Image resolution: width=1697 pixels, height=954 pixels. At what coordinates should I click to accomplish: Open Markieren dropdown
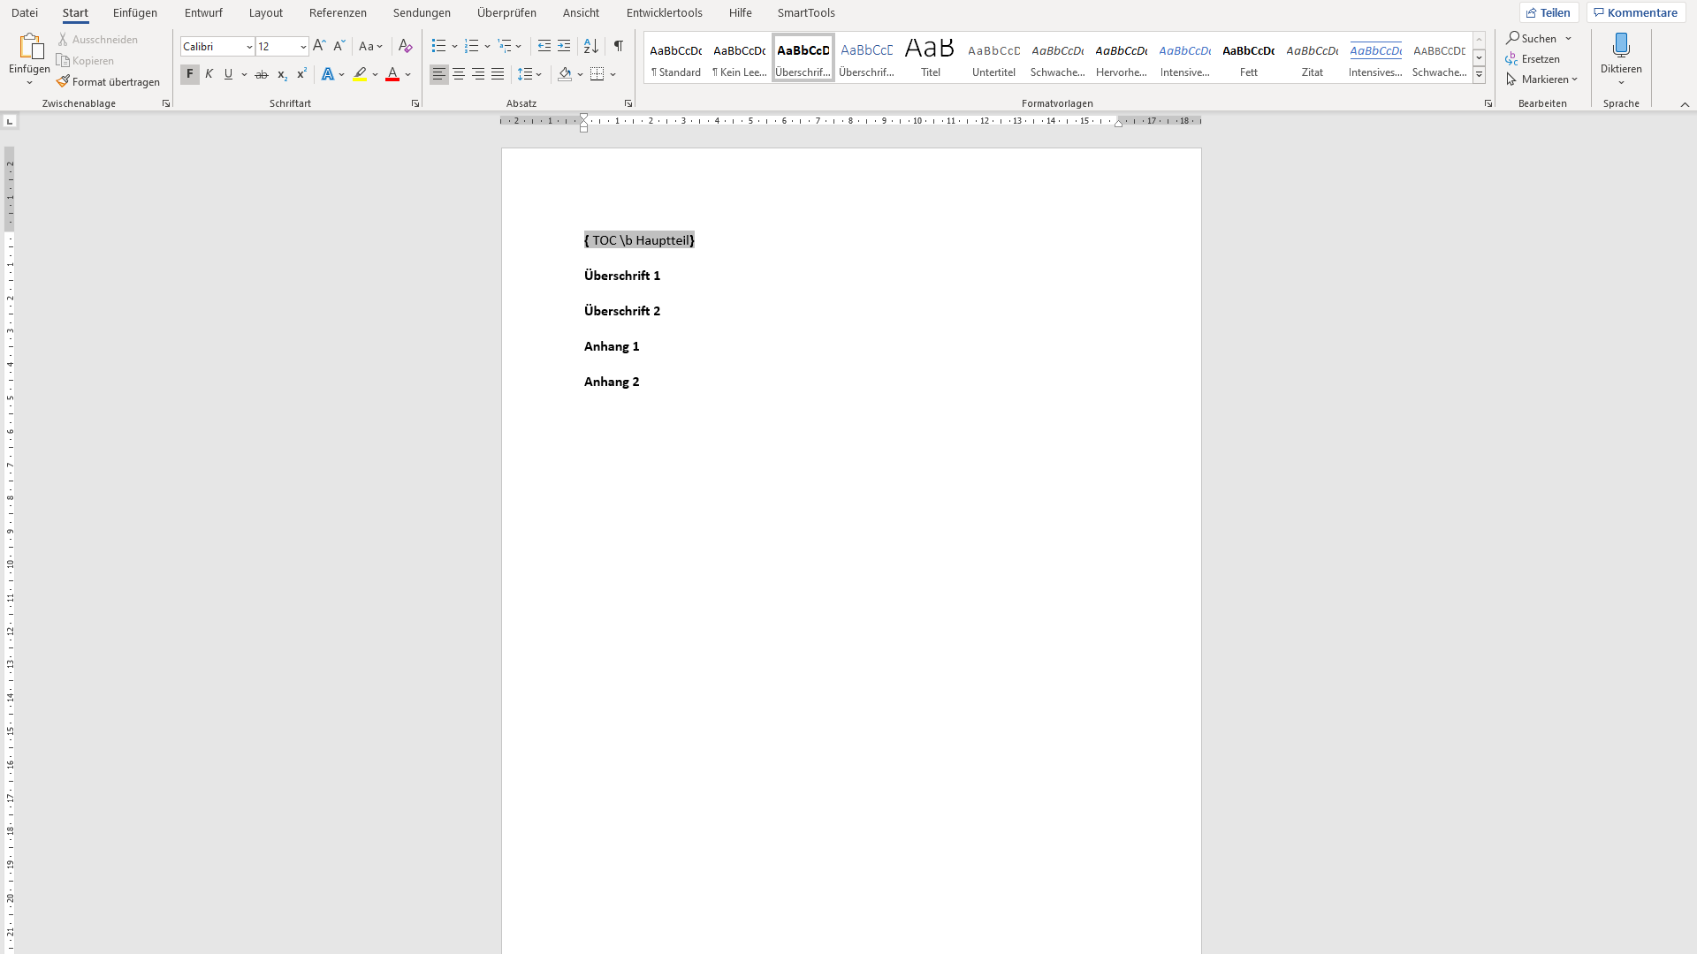pos(1542,79)
